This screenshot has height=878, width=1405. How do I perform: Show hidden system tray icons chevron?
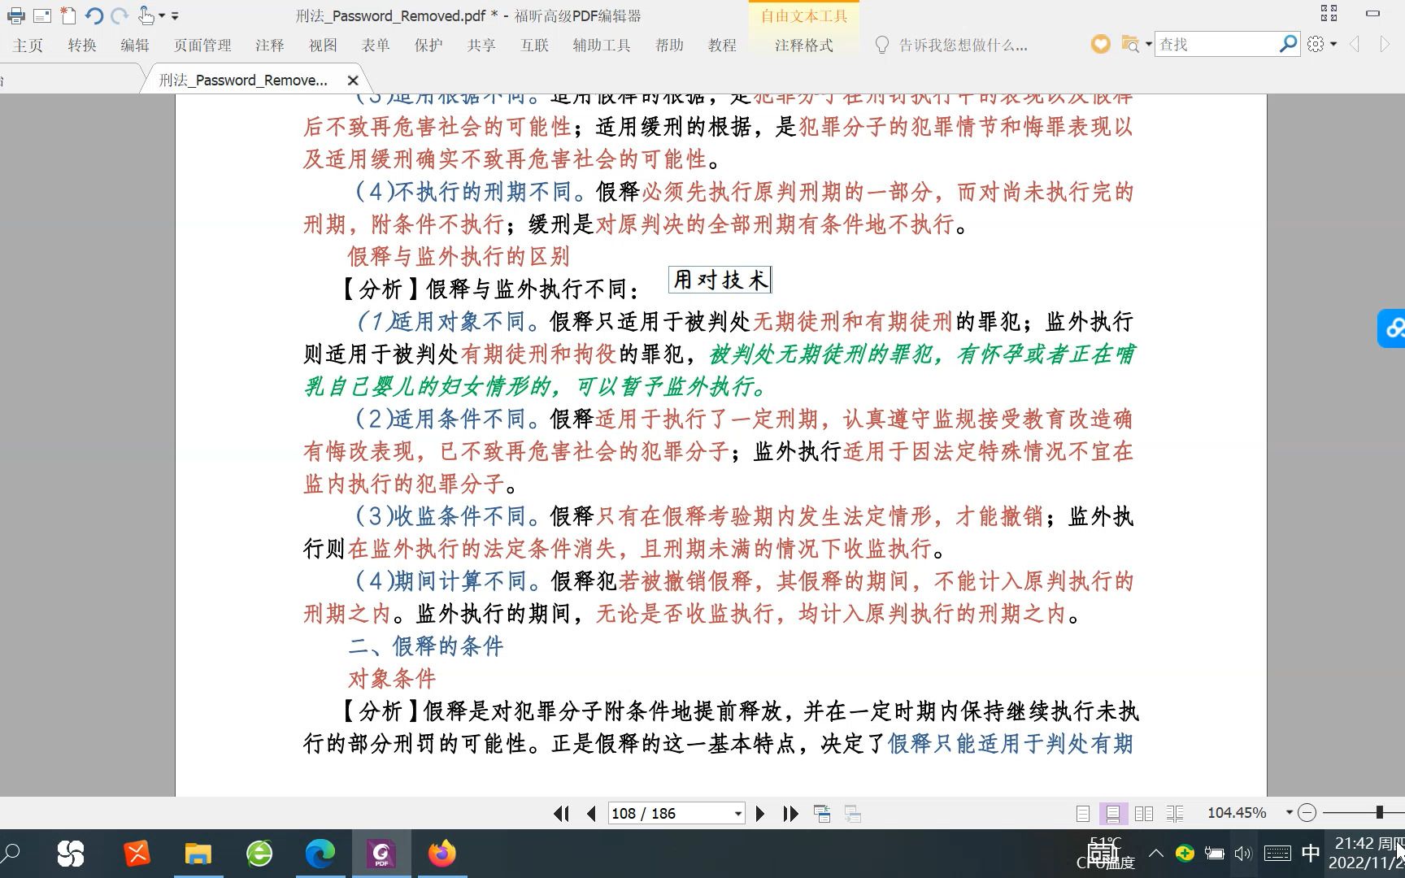[x=1155, y=853]
